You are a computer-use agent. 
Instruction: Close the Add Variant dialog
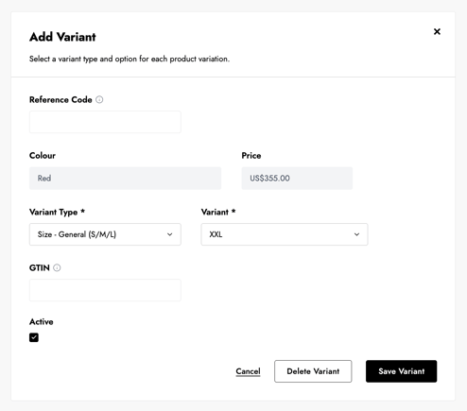click(437, 31)
